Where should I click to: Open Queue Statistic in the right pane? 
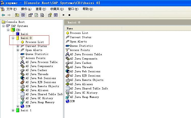click(81, 46)
